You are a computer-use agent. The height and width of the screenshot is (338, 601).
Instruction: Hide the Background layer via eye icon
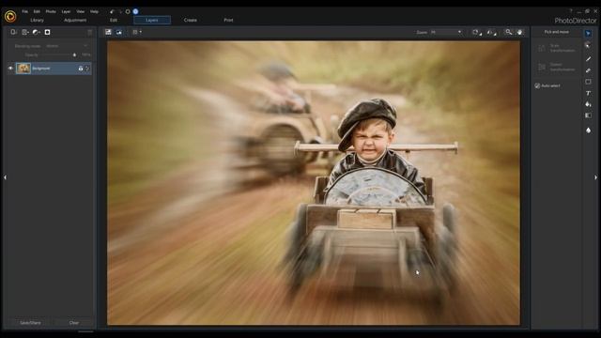(x=10, y=69)
